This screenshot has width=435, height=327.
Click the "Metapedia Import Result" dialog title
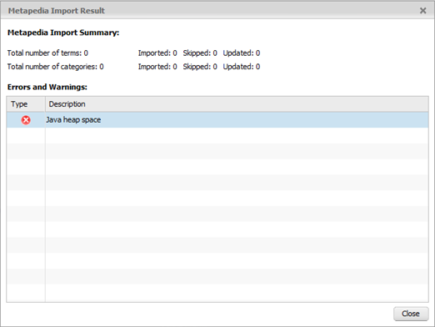pyautogui.click(x=57, y=11)
